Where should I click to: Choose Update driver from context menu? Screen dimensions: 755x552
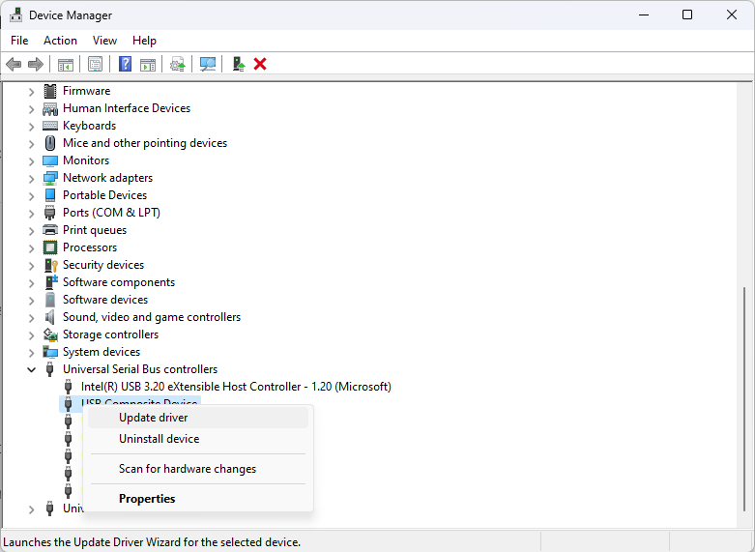point(198,418)
